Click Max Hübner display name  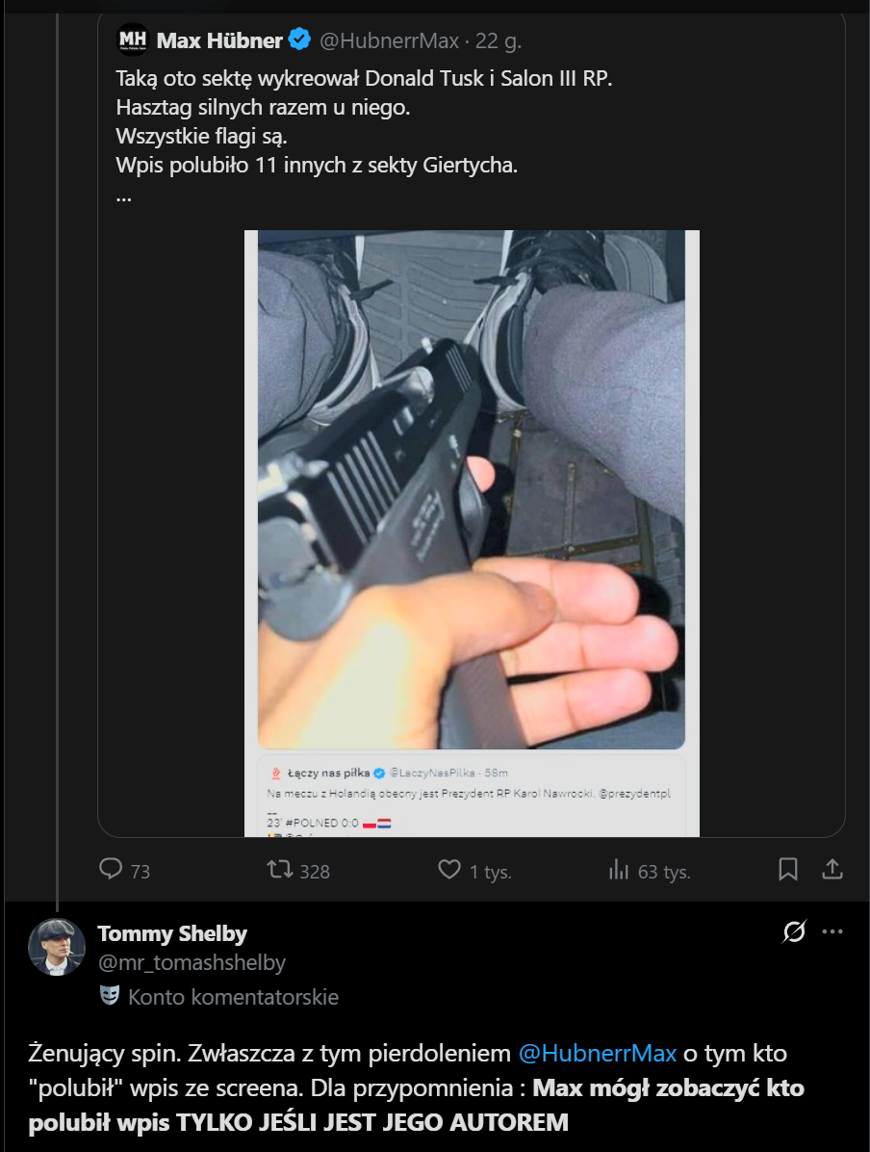(x=219, y=40)
